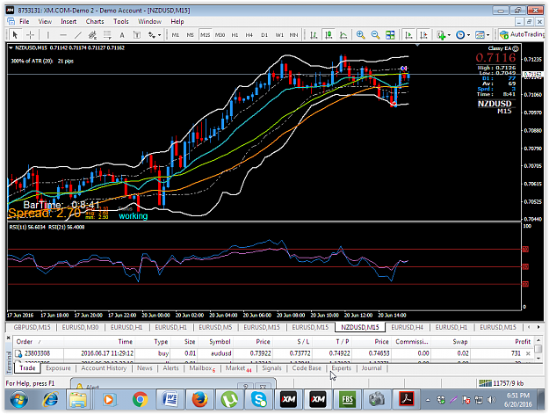549x414 pixels.
Task: Close the terminal panel
Action: [9, 338]
